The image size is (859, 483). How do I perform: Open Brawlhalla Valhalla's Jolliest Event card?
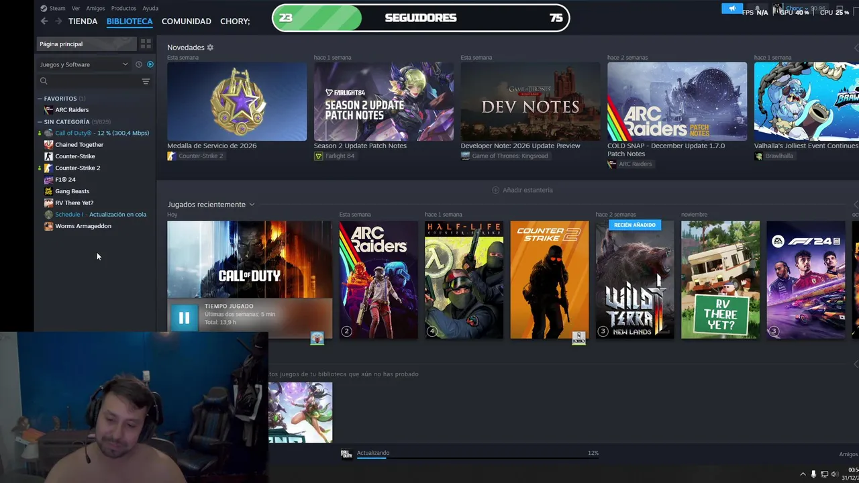click(807, 101)
